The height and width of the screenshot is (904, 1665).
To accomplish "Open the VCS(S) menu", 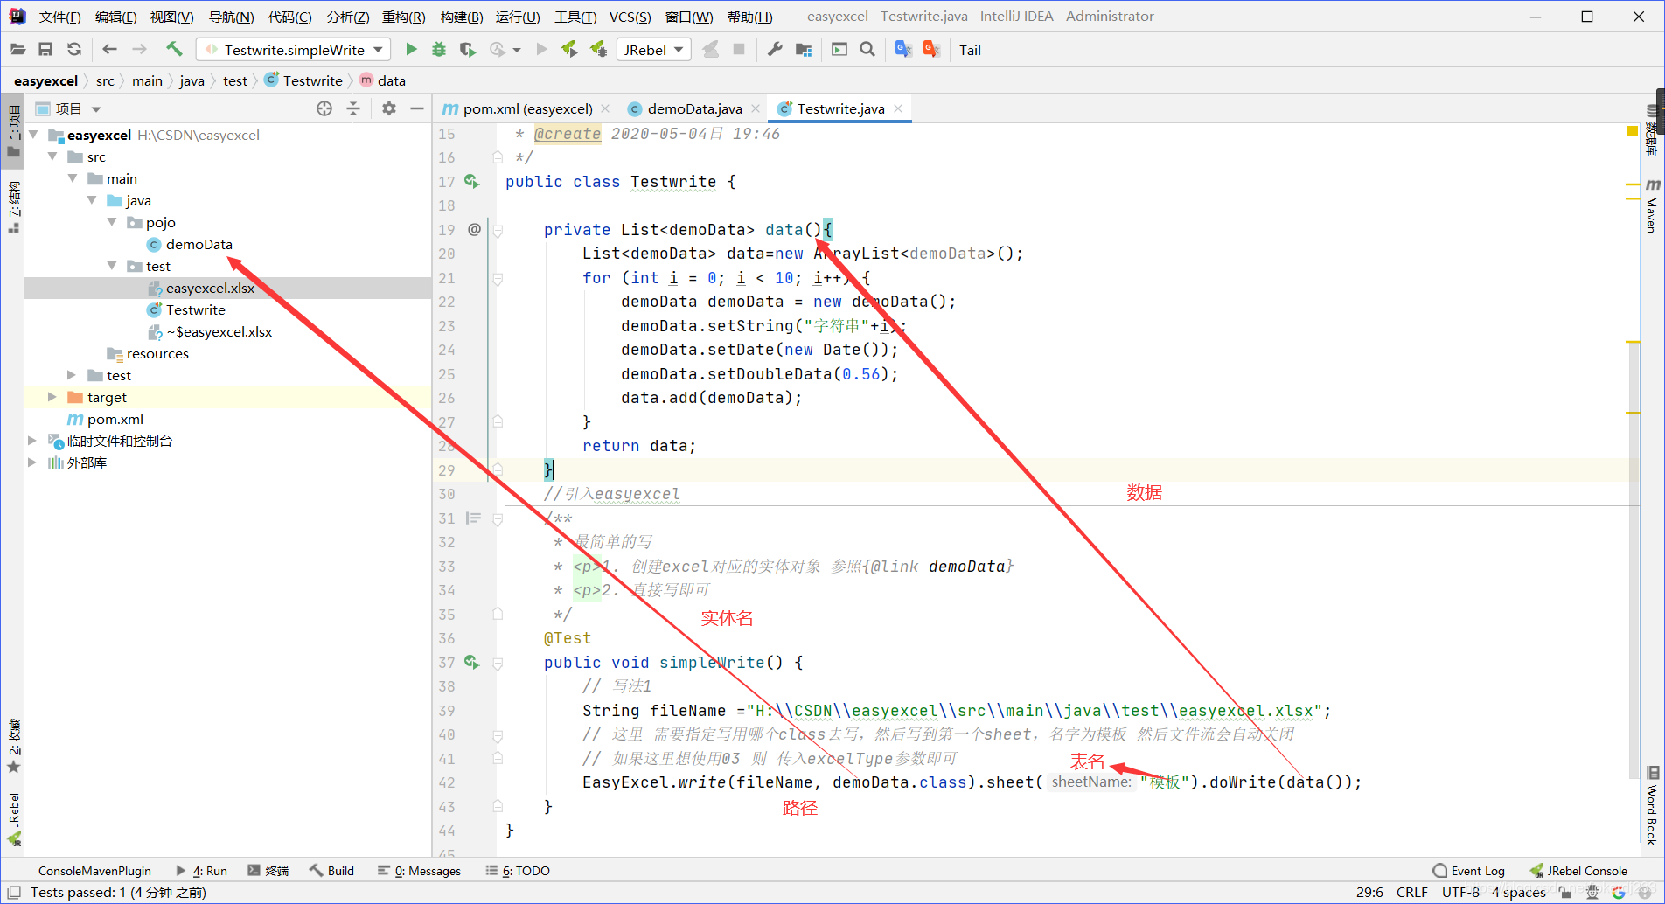I will 630,17.
